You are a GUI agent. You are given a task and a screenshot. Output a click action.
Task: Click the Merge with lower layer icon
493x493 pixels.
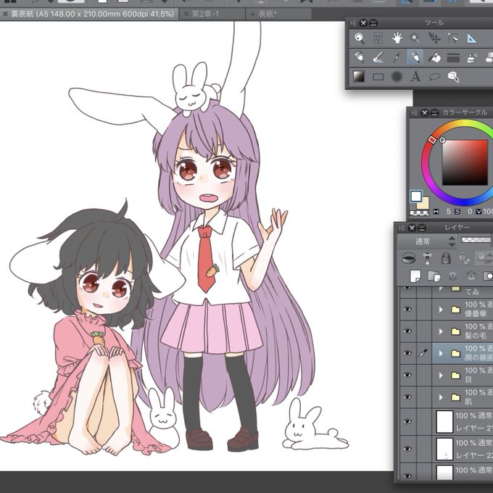click(471, 276)
